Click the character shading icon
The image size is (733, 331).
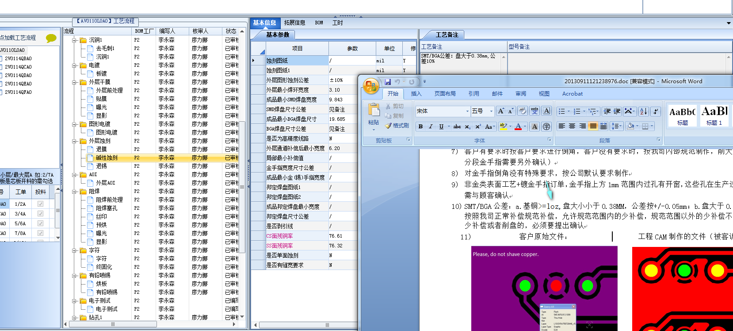(534, 127)
